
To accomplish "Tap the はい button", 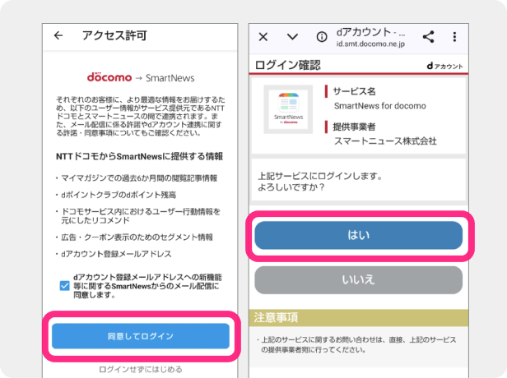I will pos(359,235).
